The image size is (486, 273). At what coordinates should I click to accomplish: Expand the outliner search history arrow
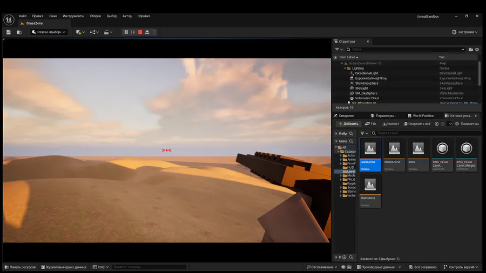(x=463, y=50)
